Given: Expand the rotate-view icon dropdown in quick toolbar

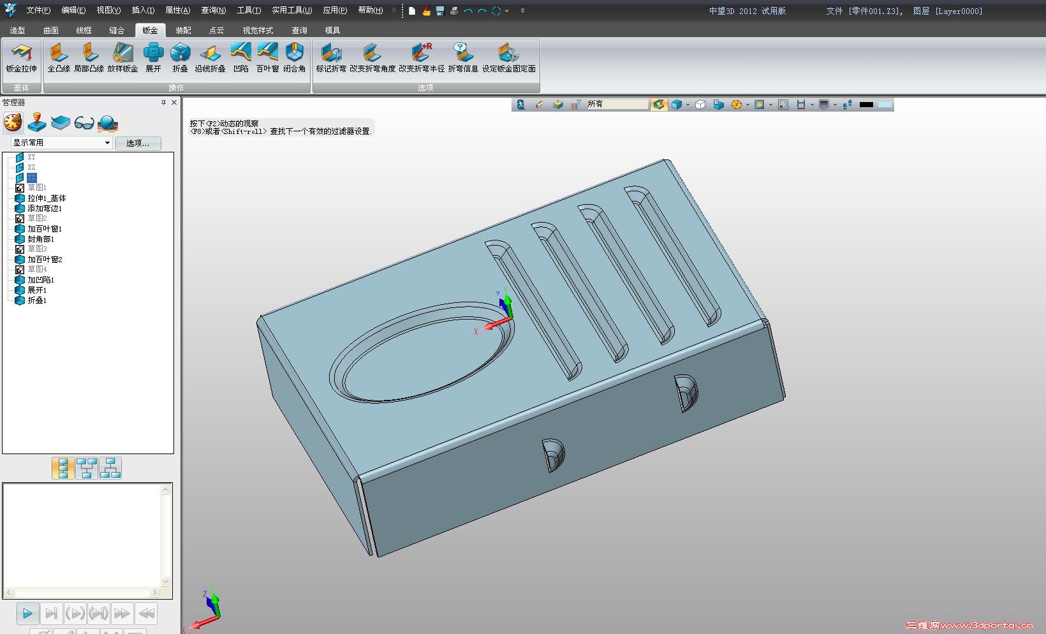Looking at the screenshot, I should (507, 11).
